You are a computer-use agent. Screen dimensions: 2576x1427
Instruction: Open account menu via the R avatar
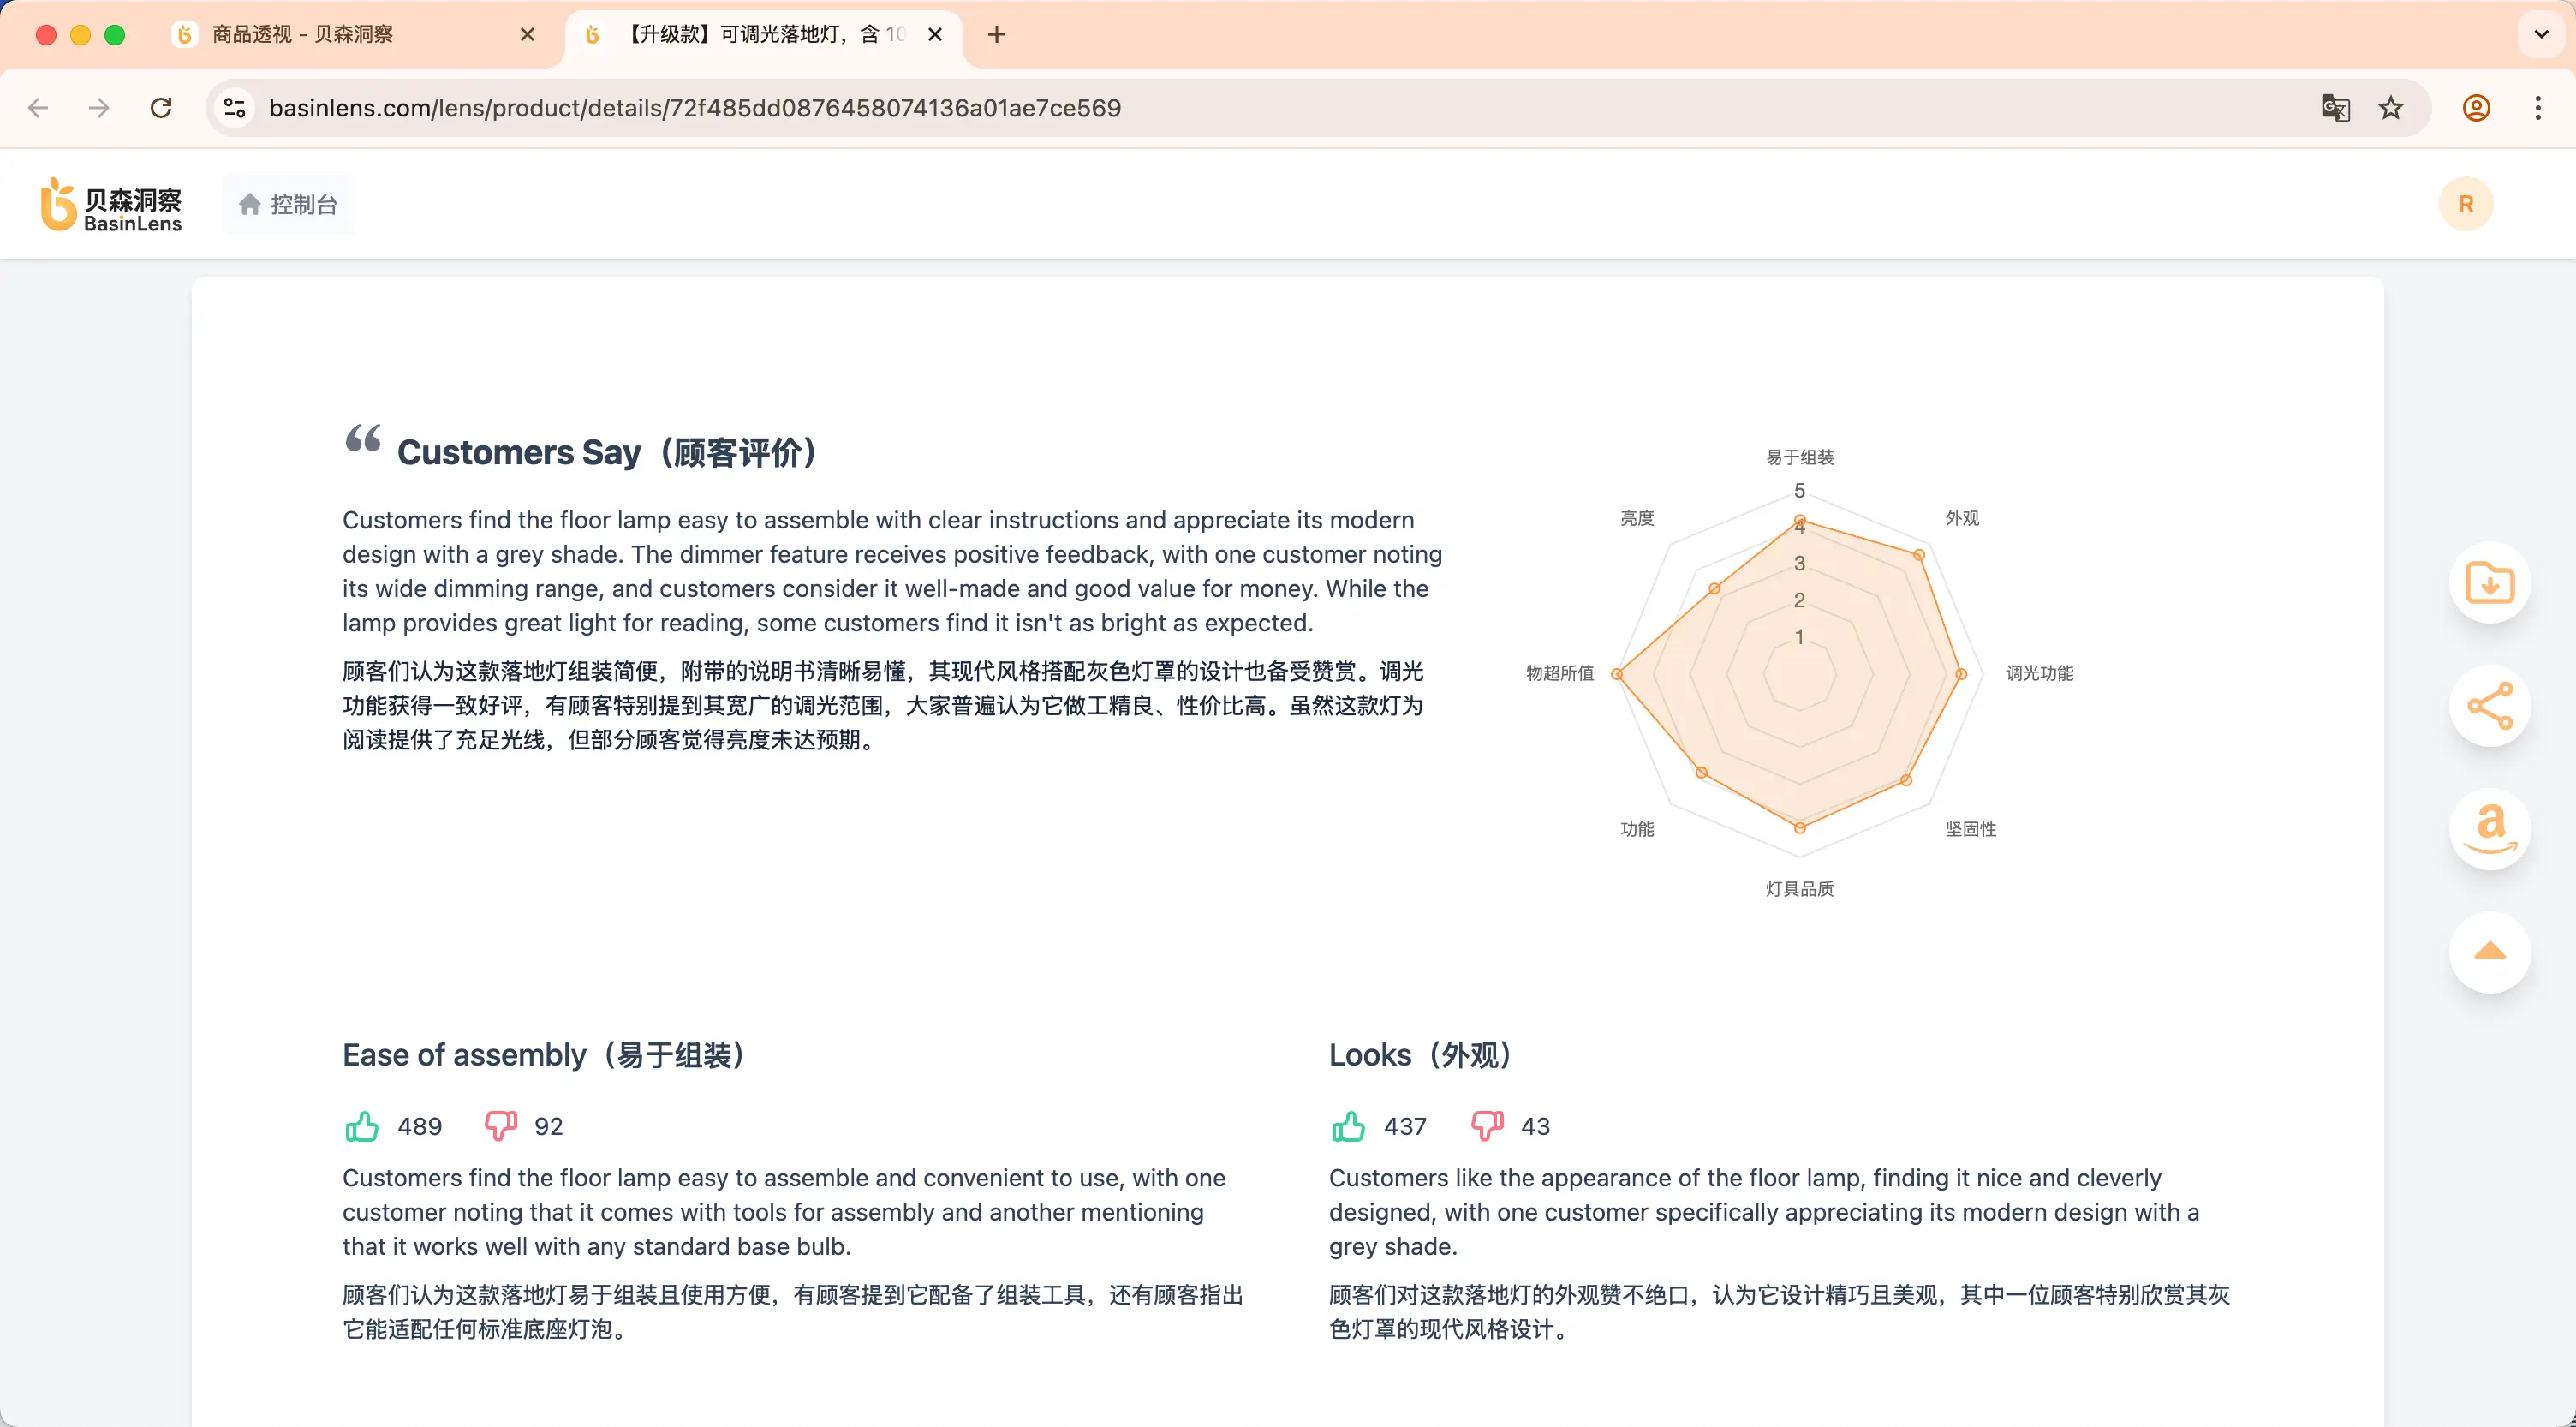click(2466, 203)
